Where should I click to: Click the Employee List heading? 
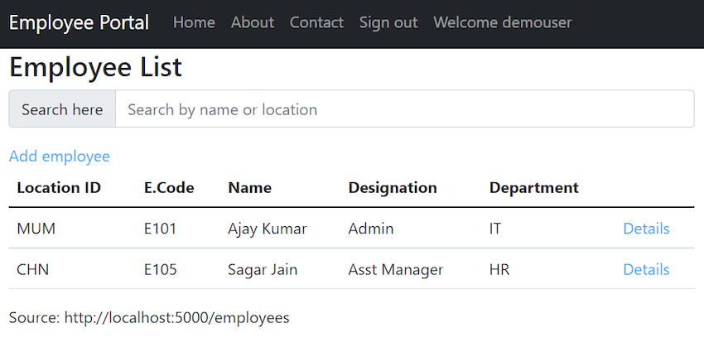95,67
